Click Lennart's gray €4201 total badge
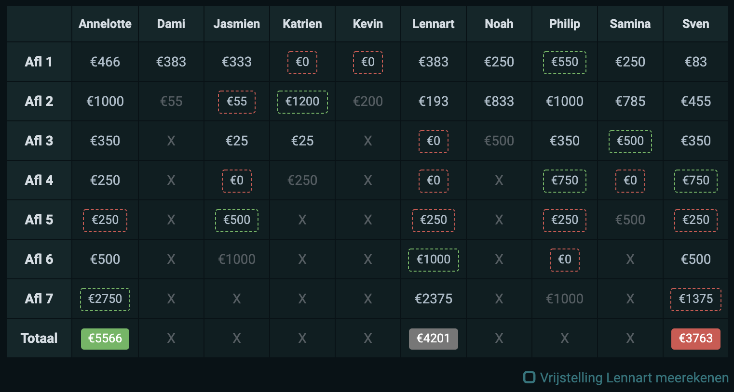The height and width of the screenshot is (392, 734). click(x=433, y=339)
